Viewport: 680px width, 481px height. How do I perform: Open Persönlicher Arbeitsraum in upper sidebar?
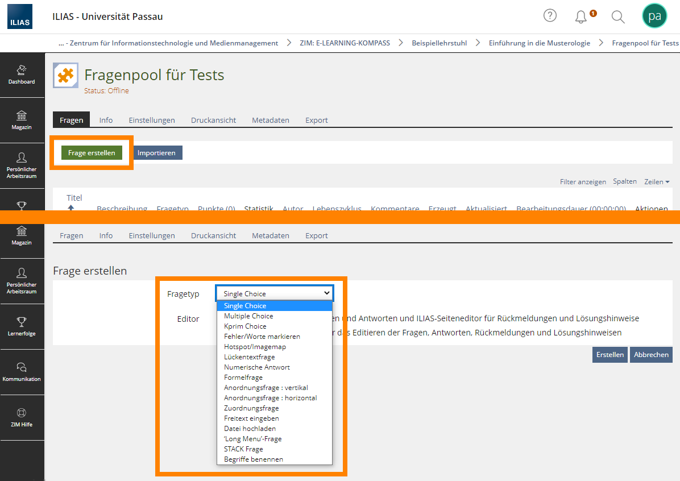pos(22,166)
